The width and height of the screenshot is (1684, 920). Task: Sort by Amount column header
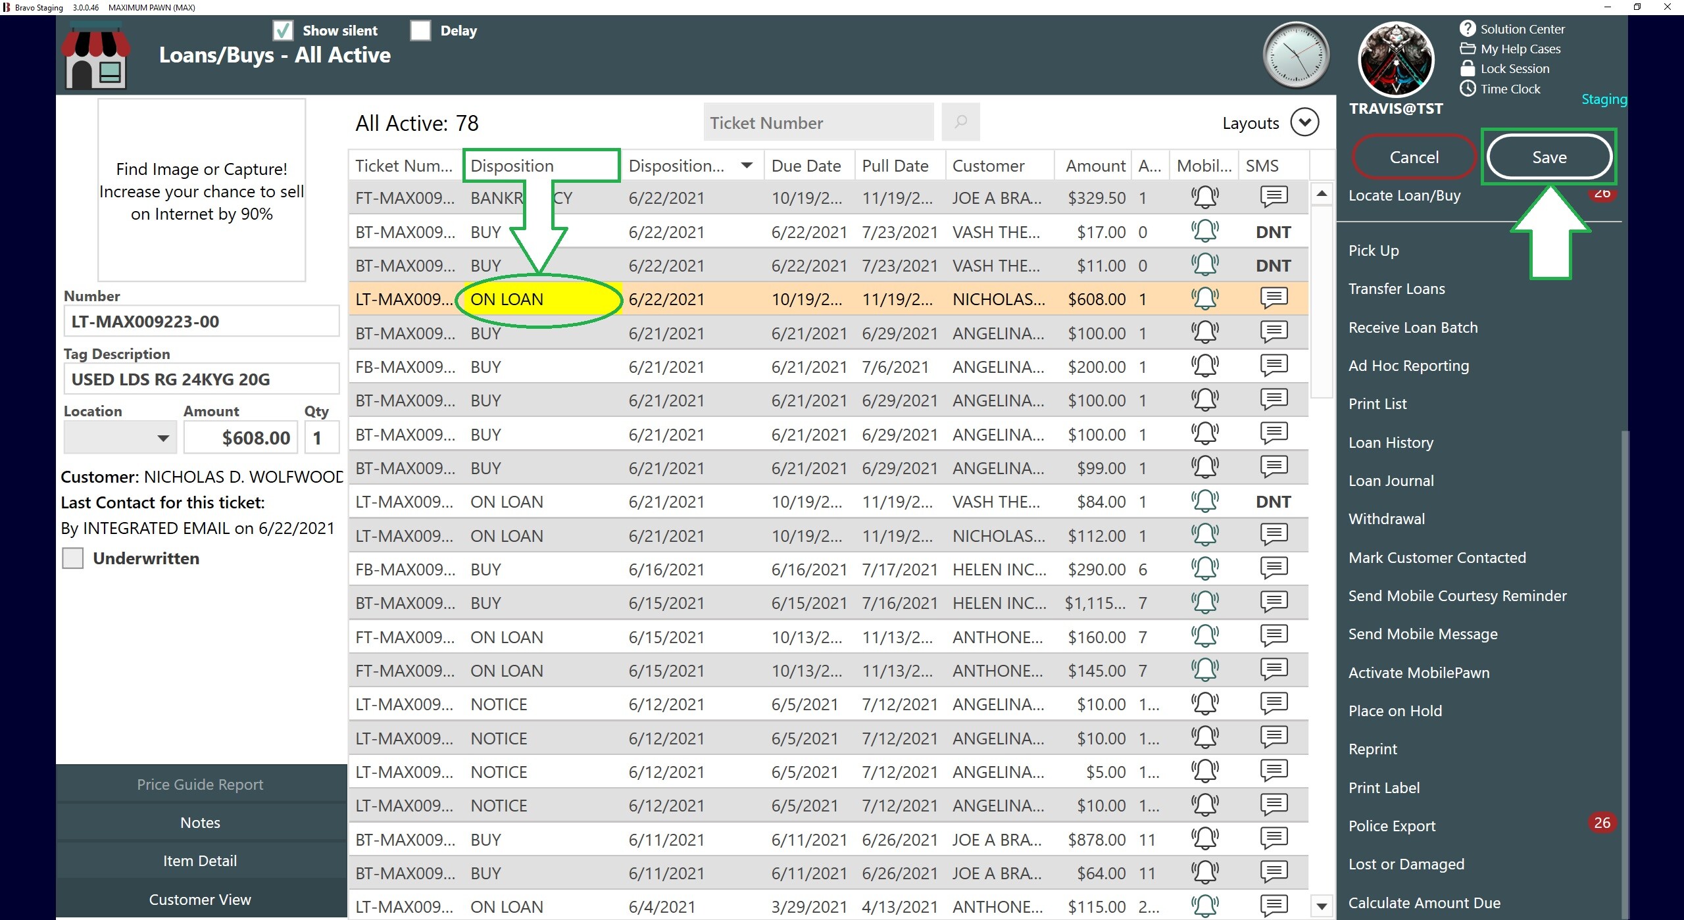tap(1094, 166)
